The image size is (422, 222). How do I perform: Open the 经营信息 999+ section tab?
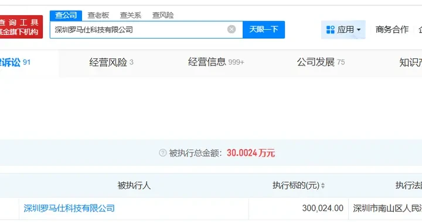click(216, 62)
